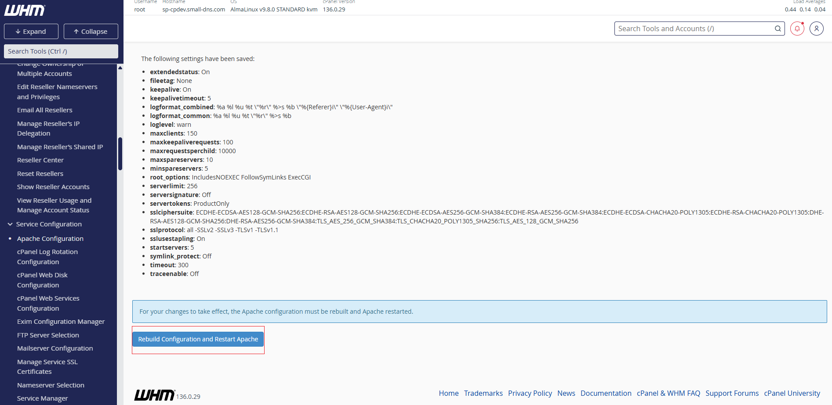Click the Support Forums link
The height and width of the screenshot is (405, 832).
pyautogui.click(x=732, y=393)
